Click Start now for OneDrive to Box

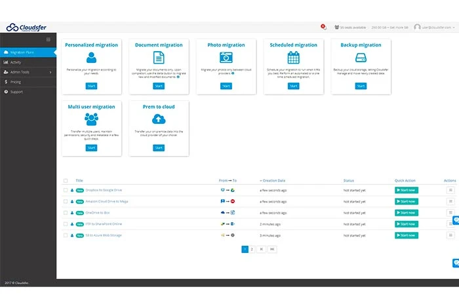(407, 212)
